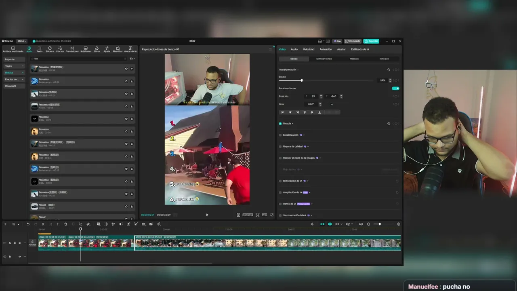
Task: Switch to the Audio tab in inspector
Action: coord(294,49)
